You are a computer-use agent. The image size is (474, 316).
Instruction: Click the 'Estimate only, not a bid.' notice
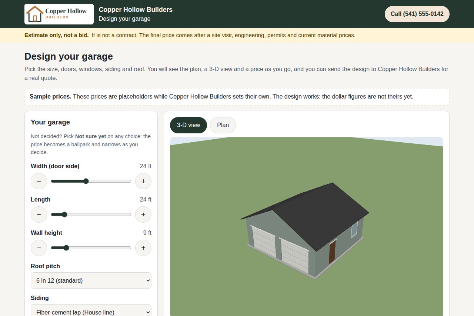point(57,35)
